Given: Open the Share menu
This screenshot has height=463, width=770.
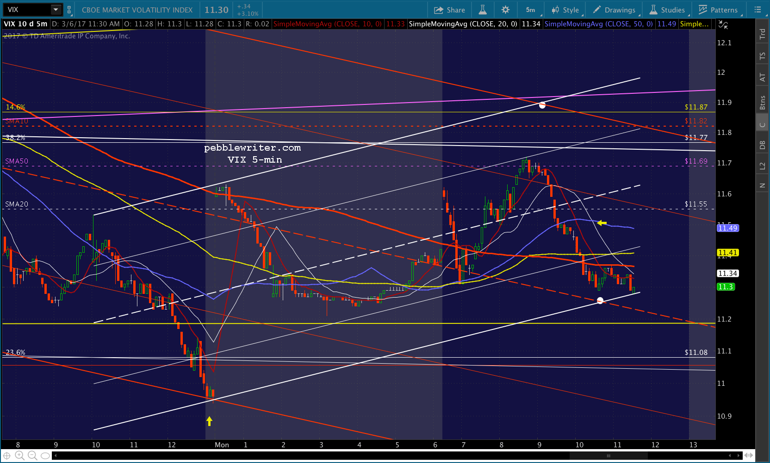Looking at the screenshot, I should pos(449,10).
